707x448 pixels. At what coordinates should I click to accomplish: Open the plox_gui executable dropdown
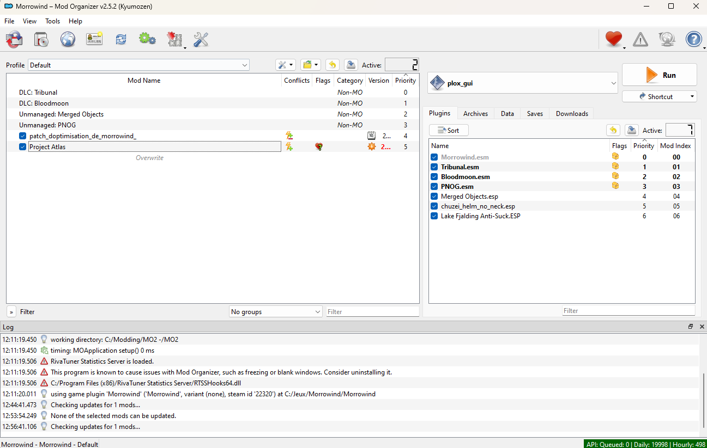[523, 83]
